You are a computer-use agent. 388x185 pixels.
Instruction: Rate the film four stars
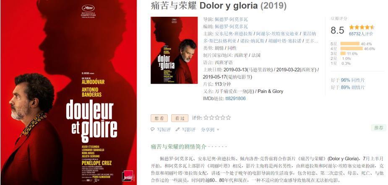click(223, 118)
